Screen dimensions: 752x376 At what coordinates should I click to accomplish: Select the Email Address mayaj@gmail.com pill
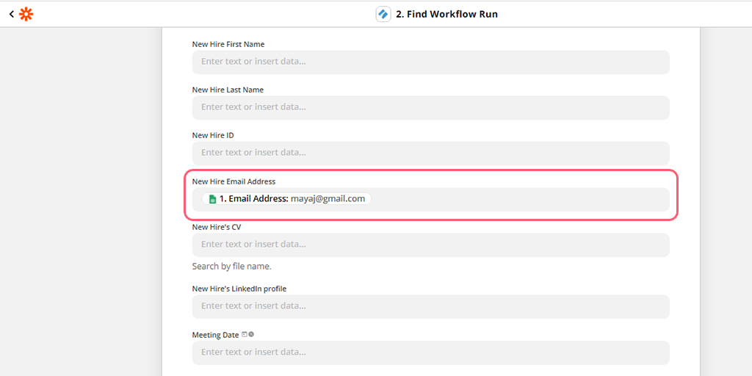tap(287, 198)
